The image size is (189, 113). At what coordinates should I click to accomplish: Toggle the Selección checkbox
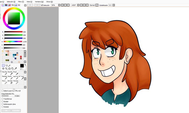pos(42,5)
